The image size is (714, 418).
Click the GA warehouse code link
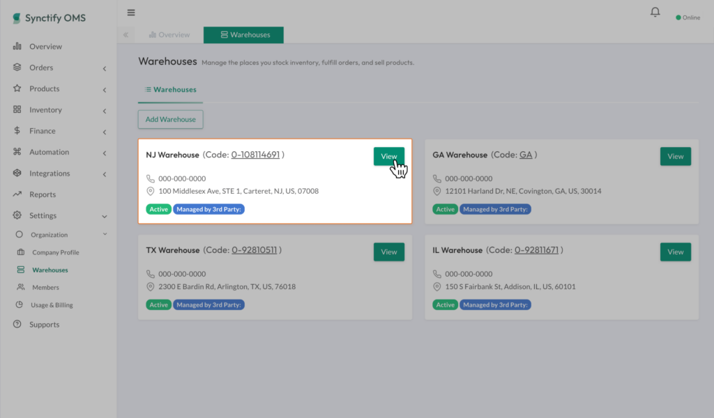pos(526,155)
